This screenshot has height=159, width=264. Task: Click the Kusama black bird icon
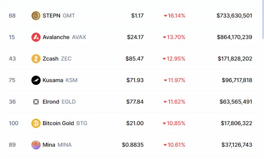pyautogui.click(x=36, y=80)
